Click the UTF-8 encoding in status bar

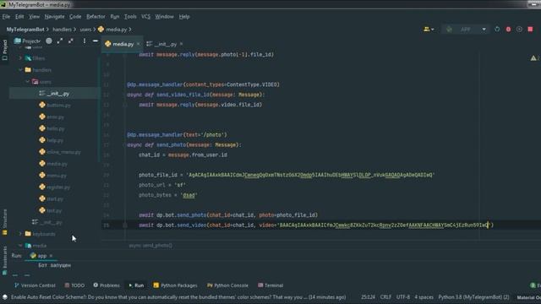point(403,297)
